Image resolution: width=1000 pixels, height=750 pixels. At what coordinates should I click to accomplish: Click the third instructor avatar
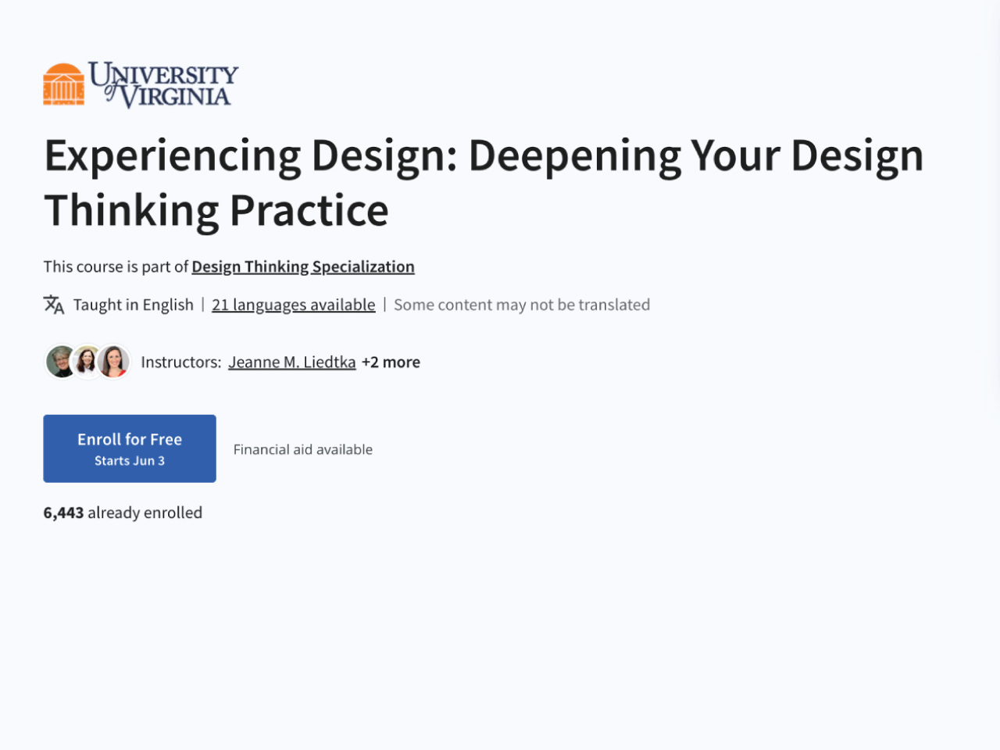[x=114, y=362]
